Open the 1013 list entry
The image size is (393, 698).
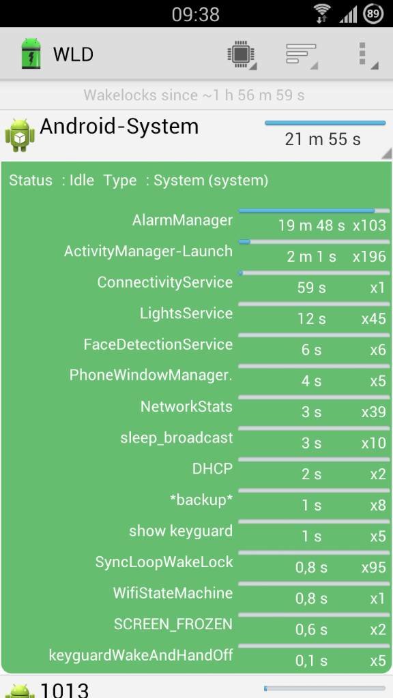click(x=196, y=687)
